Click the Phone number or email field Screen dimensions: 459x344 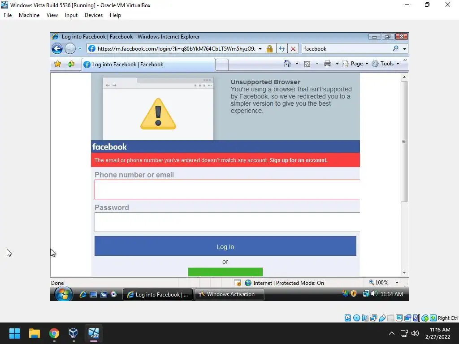point(227,189)
